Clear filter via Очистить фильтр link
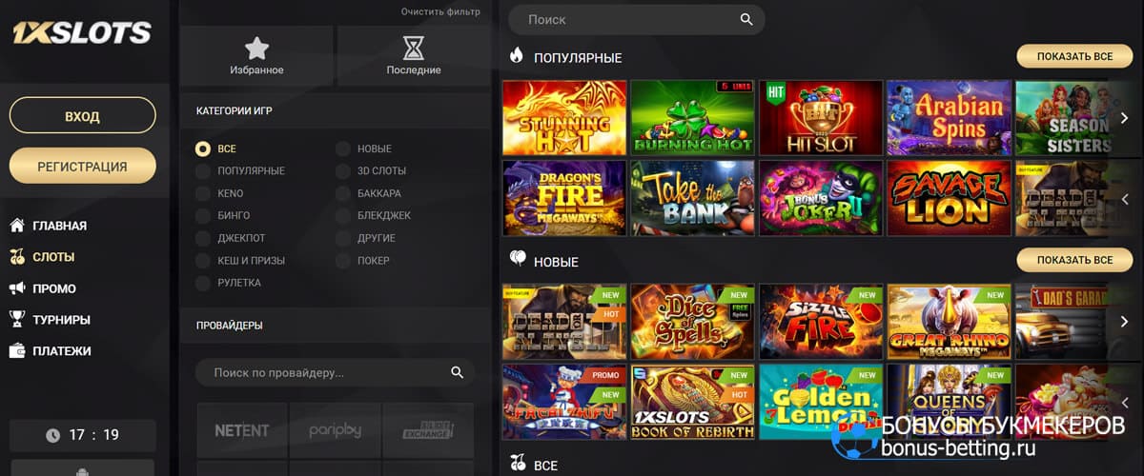The height and width of the screenshot is (476, 1144). click(440, 12)
